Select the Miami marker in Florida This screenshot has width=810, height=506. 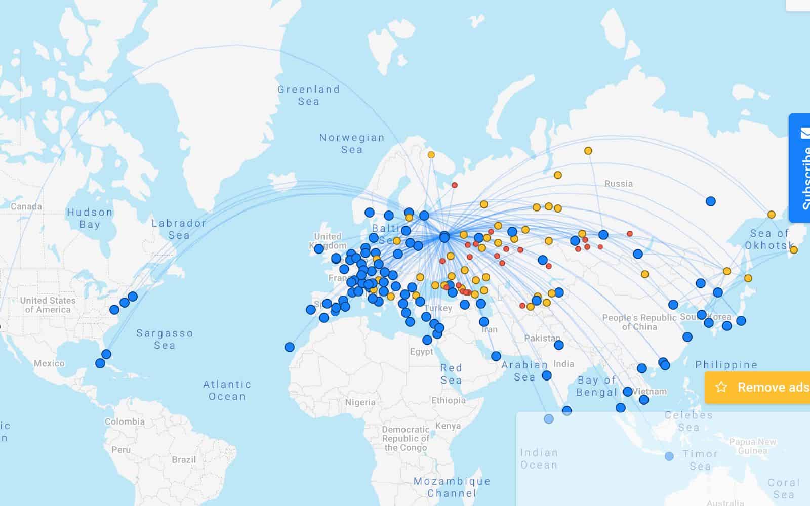[x=106, y=354]
